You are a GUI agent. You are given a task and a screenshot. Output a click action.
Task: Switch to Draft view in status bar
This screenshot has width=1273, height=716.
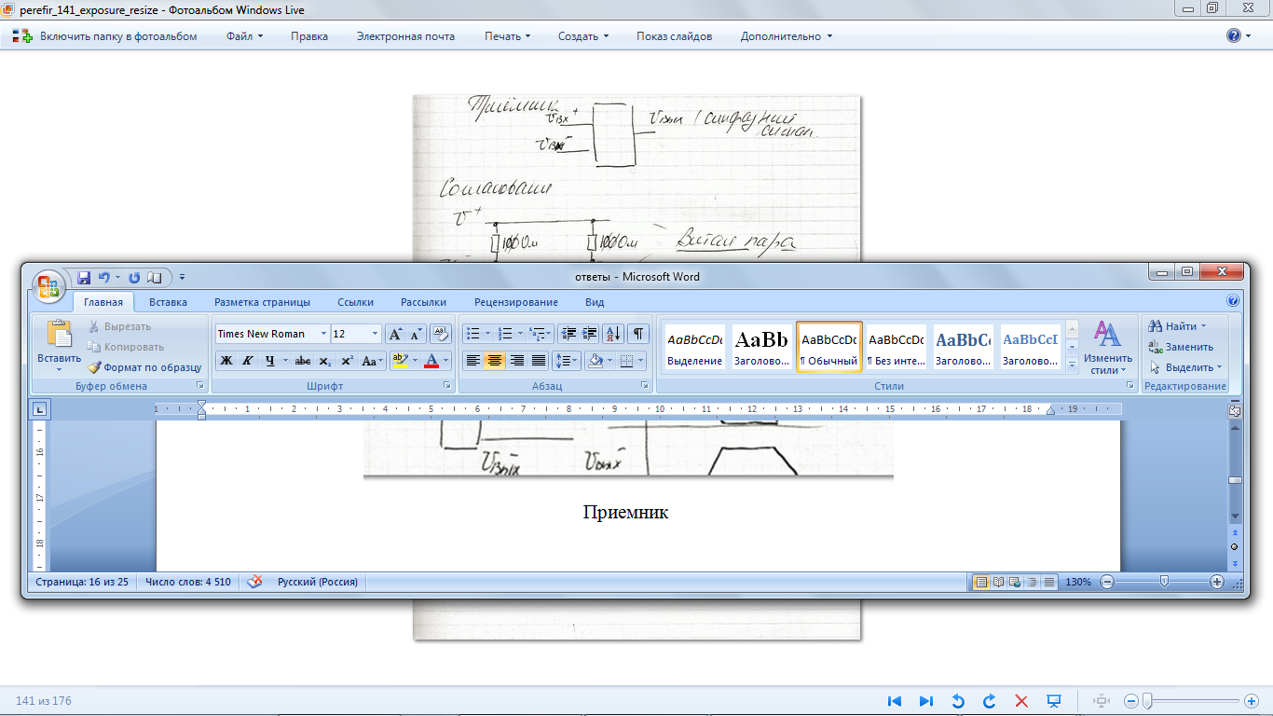click(1049, 582)
